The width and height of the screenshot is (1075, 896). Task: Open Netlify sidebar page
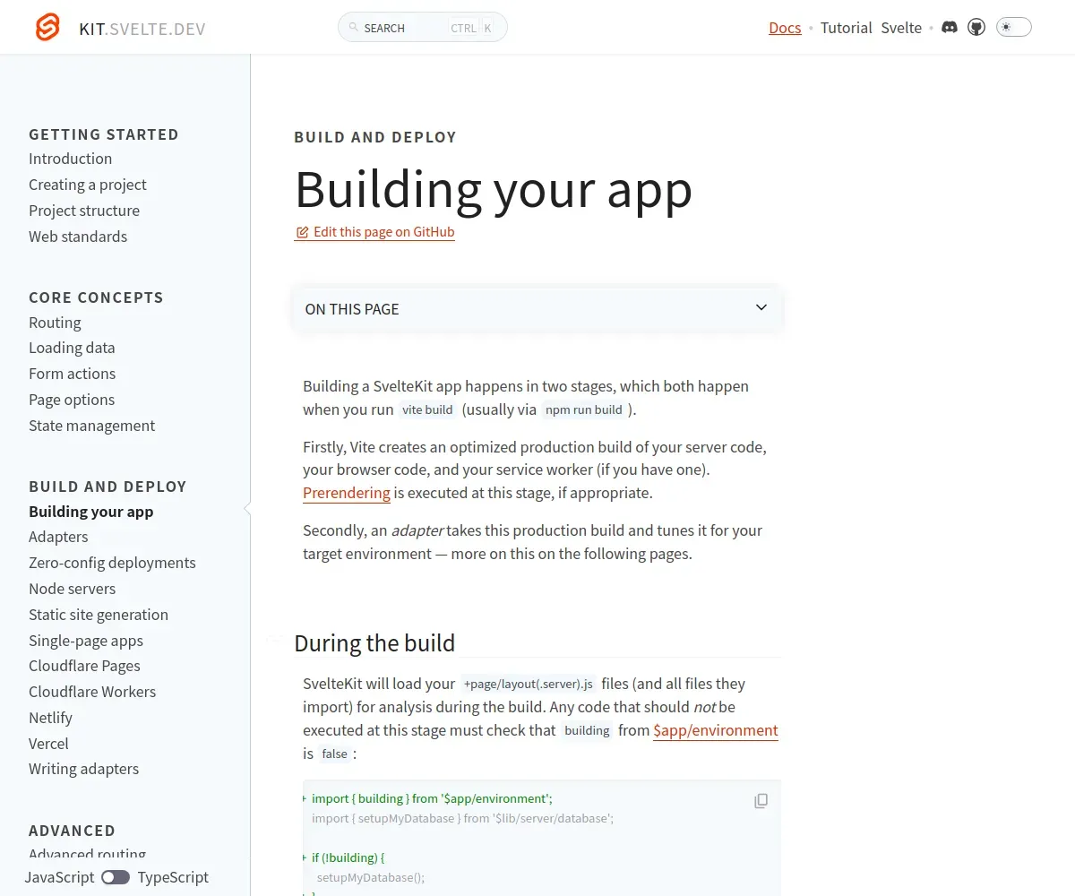coord(50,718)
